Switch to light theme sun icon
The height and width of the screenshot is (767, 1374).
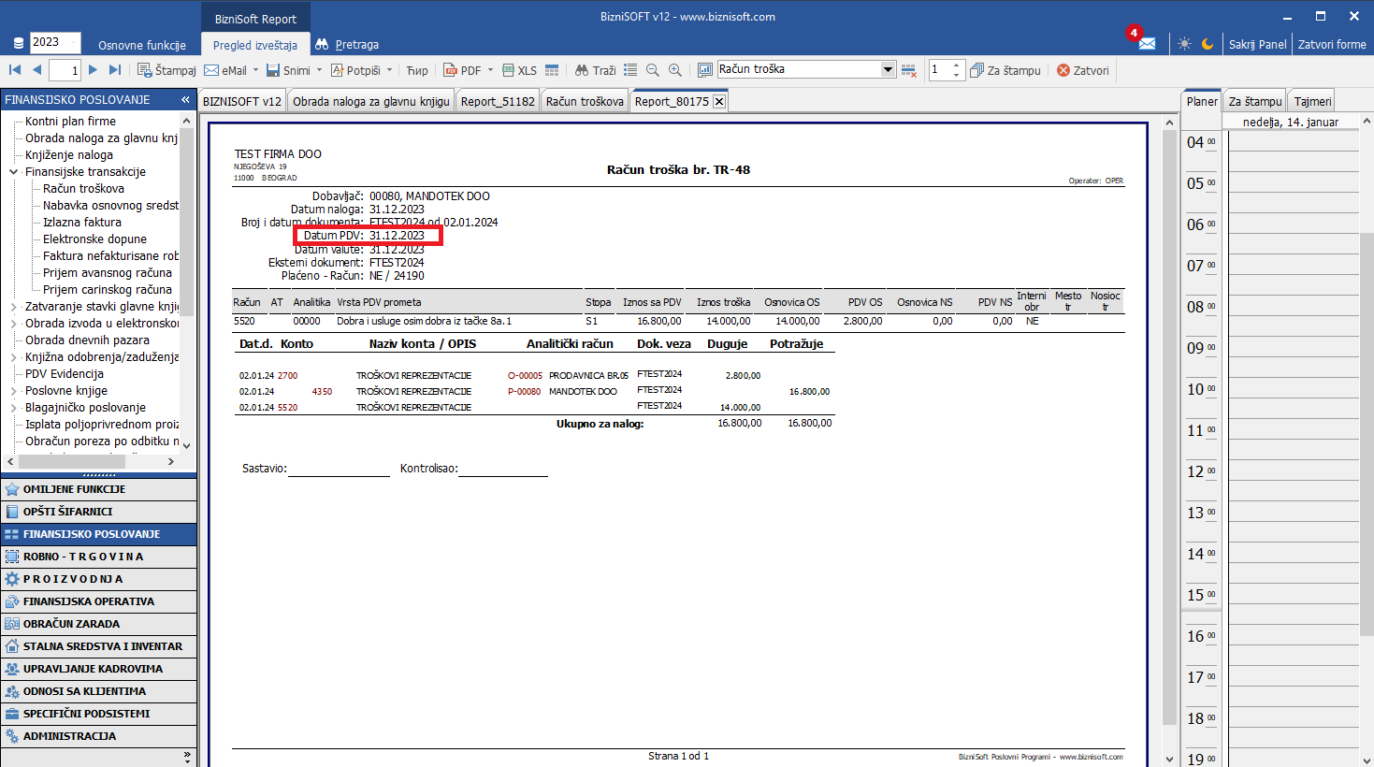pos(1185,44)
